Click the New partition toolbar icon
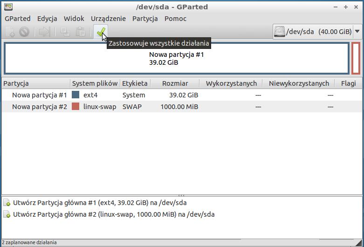Screen dimensions: 364x247 pos(10,32)
